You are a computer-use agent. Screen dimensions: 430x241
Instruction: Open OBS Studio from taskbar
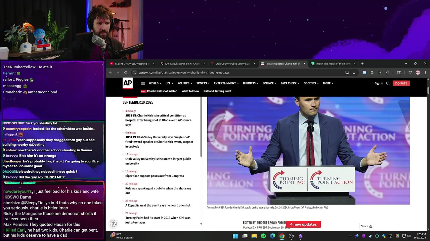pyautogui.click(x=291, y=236)
